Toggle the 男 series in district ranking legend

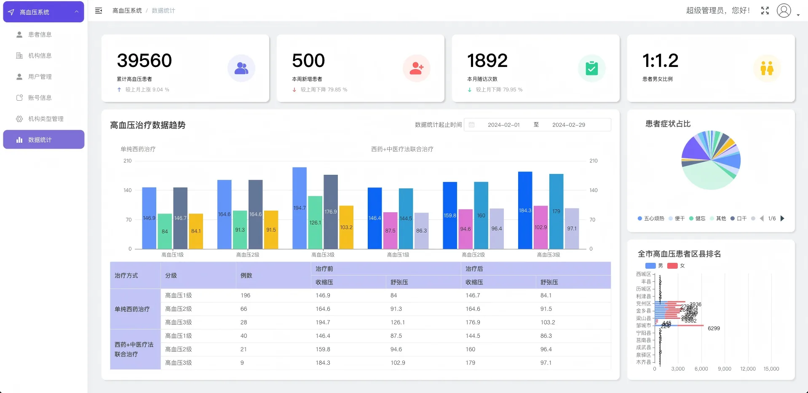point(654,266)
